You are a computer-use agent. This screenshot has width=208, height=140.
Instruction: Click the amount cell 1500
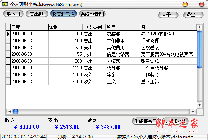point(66,75)
